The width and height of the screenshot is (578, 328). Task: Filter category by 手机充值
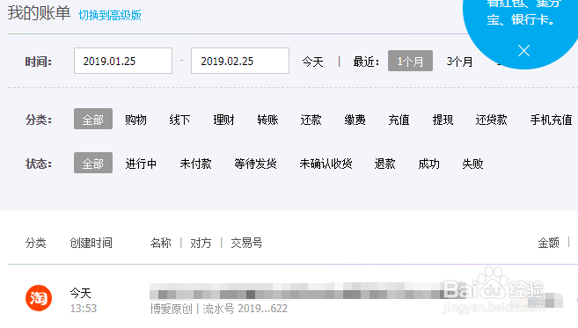551,120
